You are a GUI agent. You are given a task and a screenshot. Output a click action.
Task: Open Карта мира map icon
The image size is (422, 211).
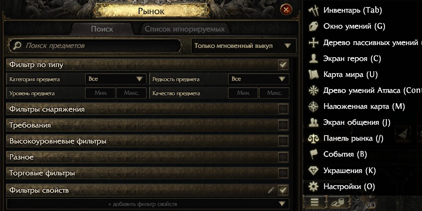[314, 75]
